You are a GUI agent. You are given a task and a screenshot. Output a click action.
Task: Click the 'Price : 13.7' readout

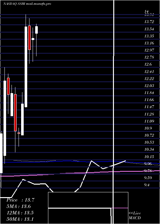pos(20,200)
